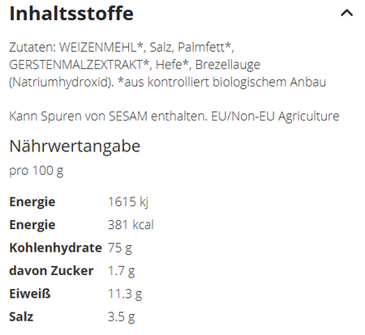Click the davon Zucker row label
Viewport: 365px width, 335px height.
point(51,271)
